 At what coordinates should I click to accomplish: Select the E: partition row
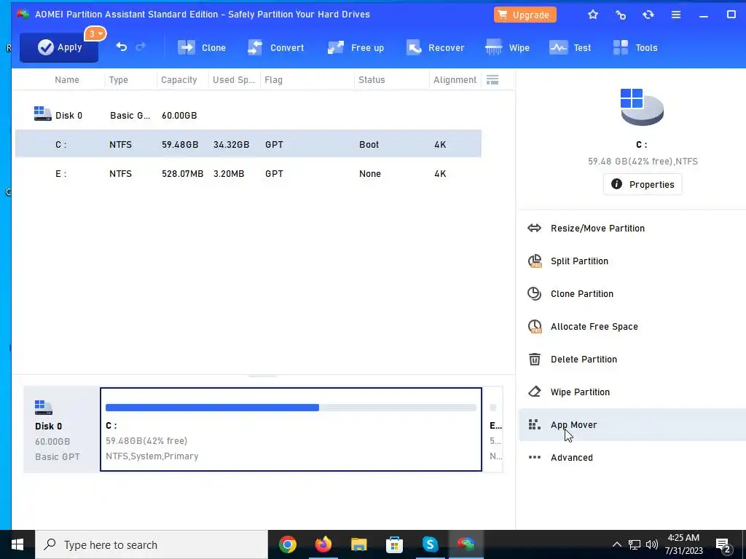tap(248, 173)
